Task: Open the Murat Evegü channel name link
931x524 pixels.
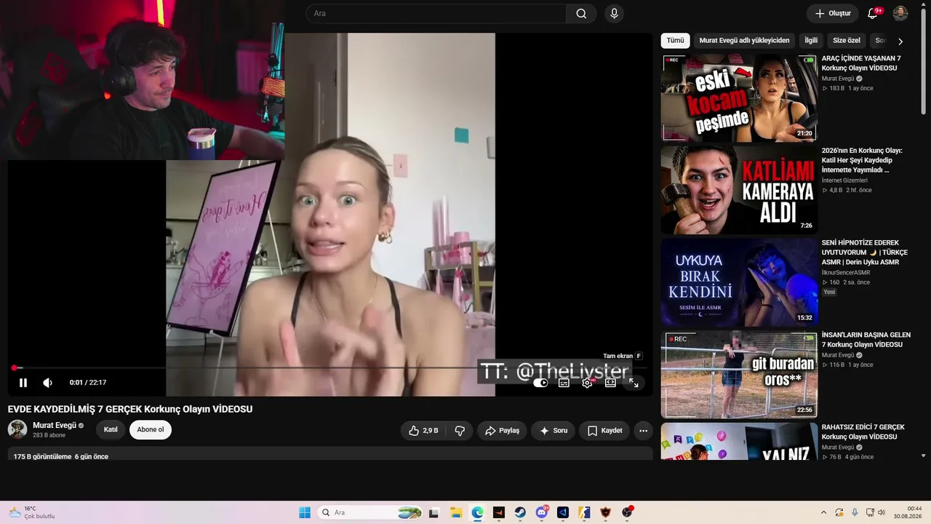Action: coord(55,425)
